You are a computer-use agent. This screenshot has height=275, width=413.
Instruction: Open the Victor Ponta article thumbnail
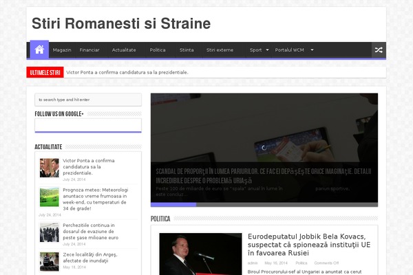click(x=50, y=168)
